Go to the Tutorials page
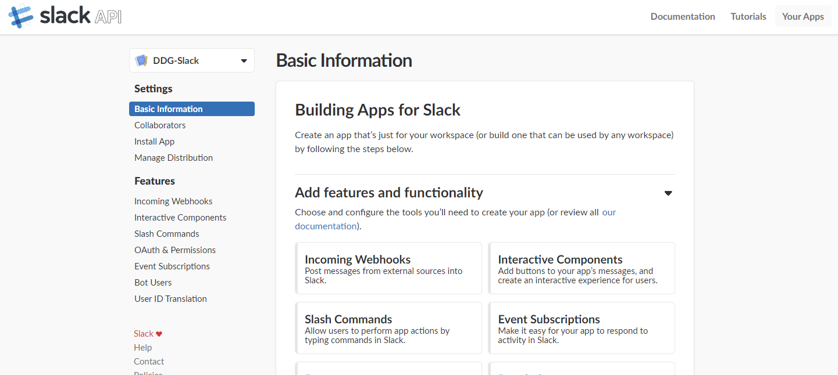838x375 pixels. [748, 16]
